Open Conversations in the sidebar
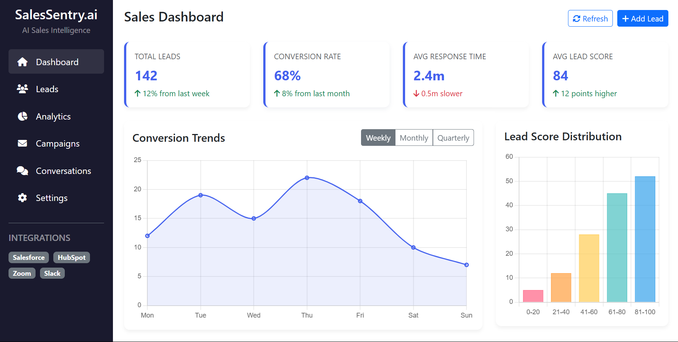Screen dimensions: 678x342 (x=56, y=171)
